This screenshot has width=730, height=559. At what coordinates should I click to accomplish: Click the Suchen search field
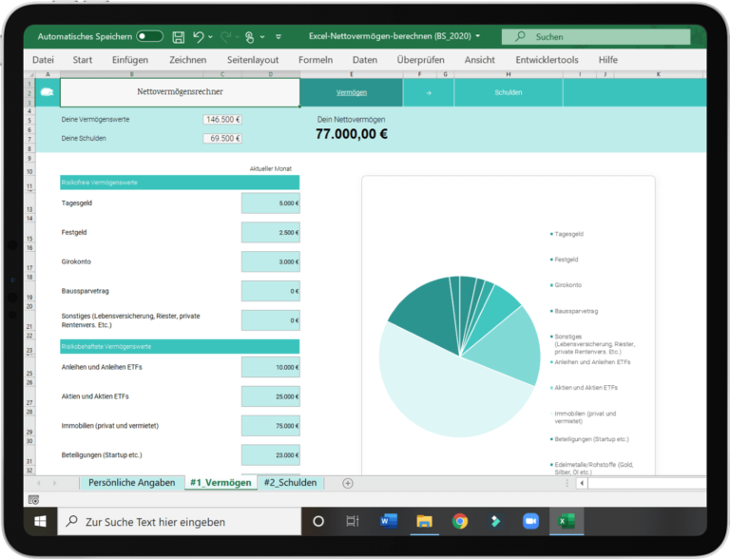tap(596, 37)
